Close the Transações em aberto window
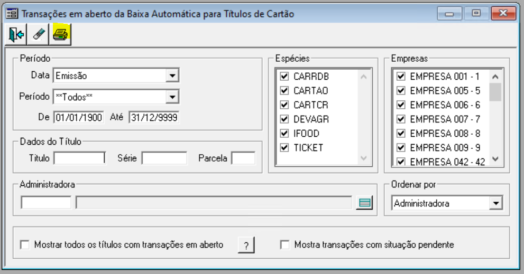Image resolution: width=524 pixels, height=274 pixels. click(503, 14)
